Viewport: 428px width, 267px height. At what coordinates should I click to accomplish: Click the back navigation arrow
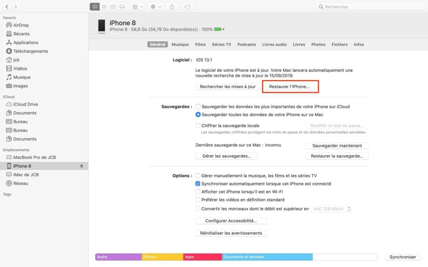(x=7, y=7)
